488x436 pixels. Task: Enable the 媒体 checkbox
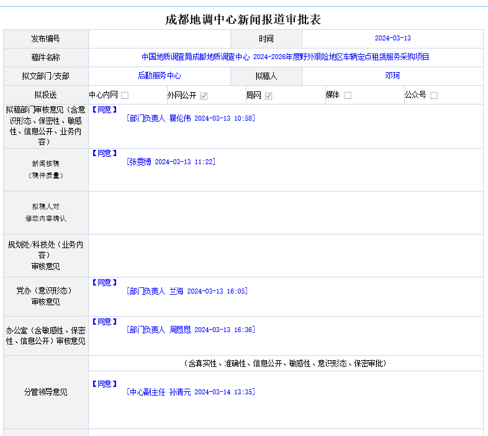pos(348,95)
